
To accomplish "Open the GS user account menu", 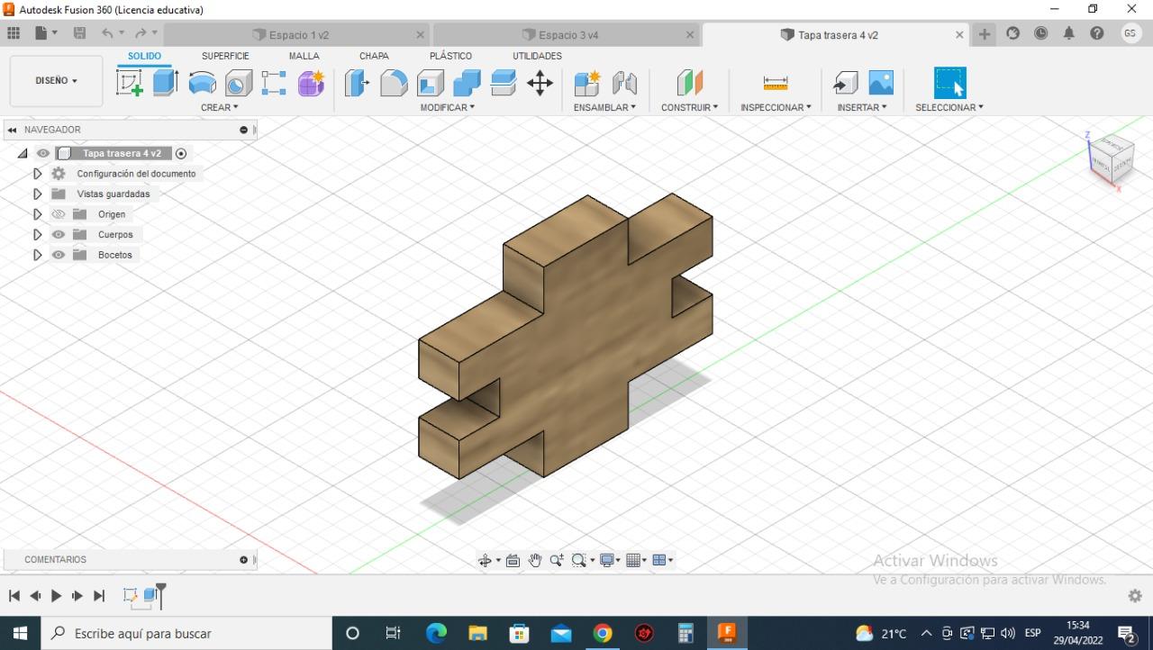I will [1130, 34].
